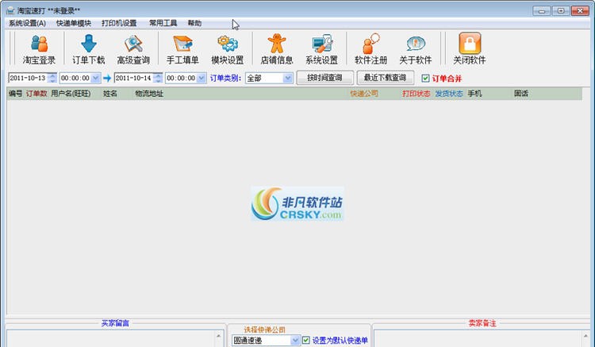Click the 买家留言 text area
Viewport: 595px width, 347px height.
[x=111, y=338]
